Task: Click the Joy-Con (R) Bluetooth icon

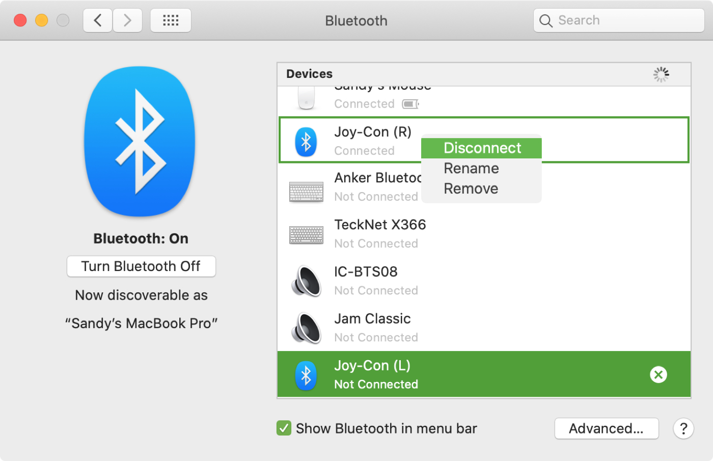Action: click(x=306, y=142)
